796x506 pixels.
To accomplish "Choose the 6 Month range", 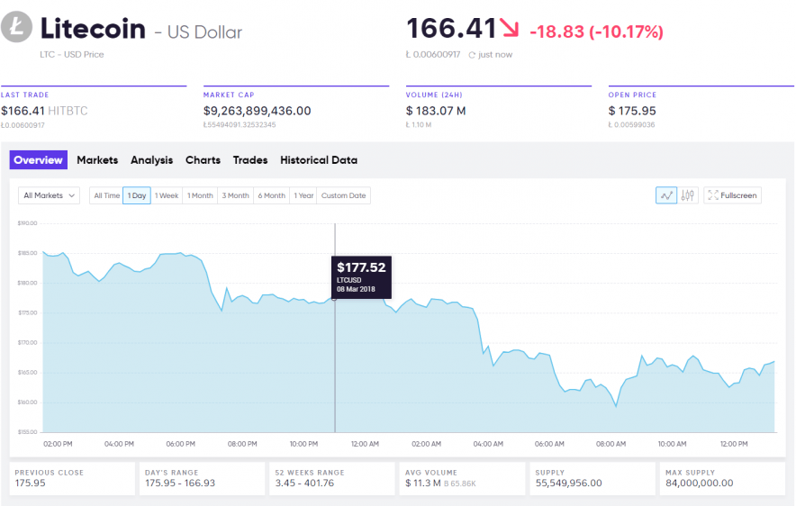I will click(271, 195).
